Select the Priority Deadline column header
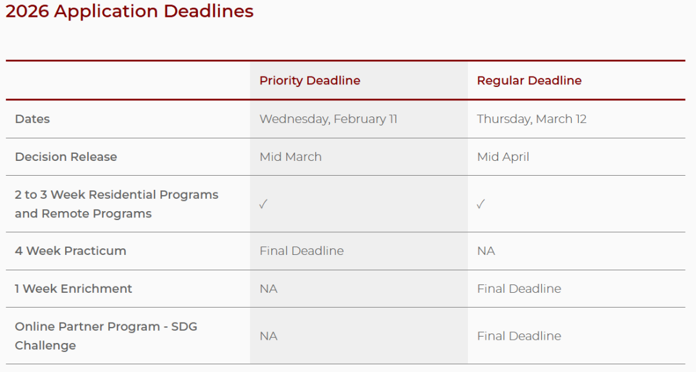The image size is (696, 372). 309,80
